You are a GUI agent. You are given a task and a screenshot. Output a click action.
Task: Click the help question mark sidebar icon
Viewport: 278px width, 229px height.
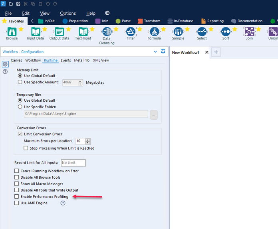[x=5, y=71]
